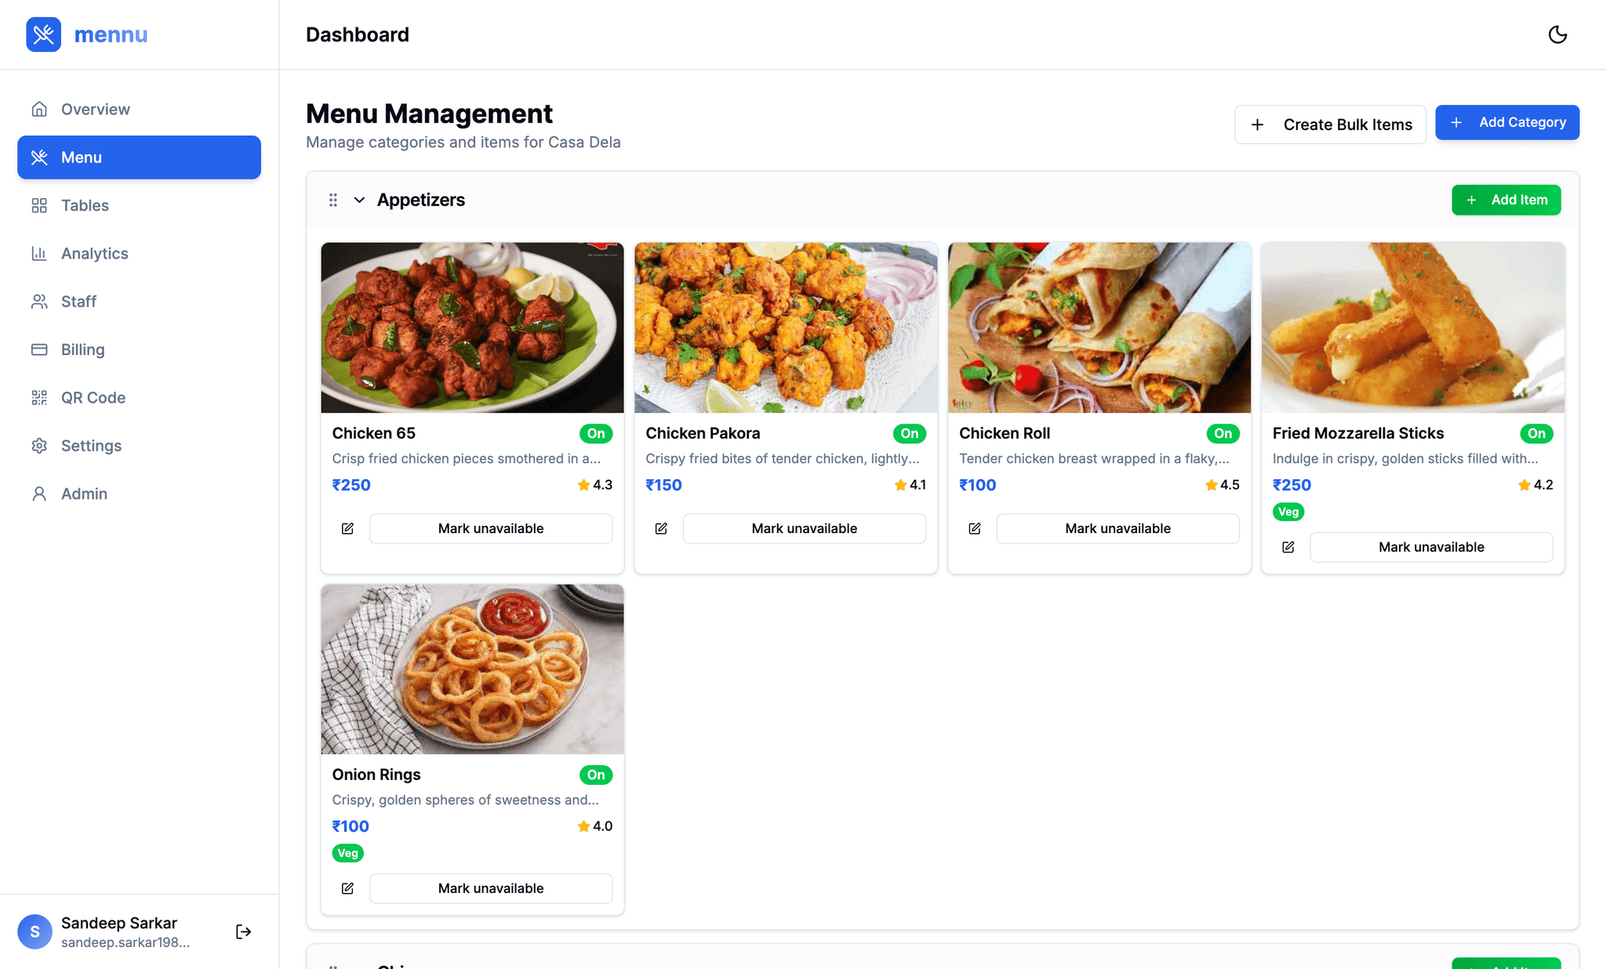Image resolution: width=1606 pixels, height=969 pixels.
Task: Click the Onion Rings food photo
Action: [x=471, y=670]
